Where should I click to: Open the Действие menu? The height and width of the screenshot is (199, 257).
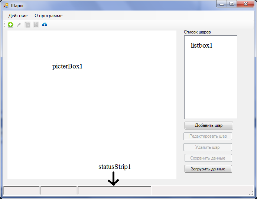click(x=18, y=16)
